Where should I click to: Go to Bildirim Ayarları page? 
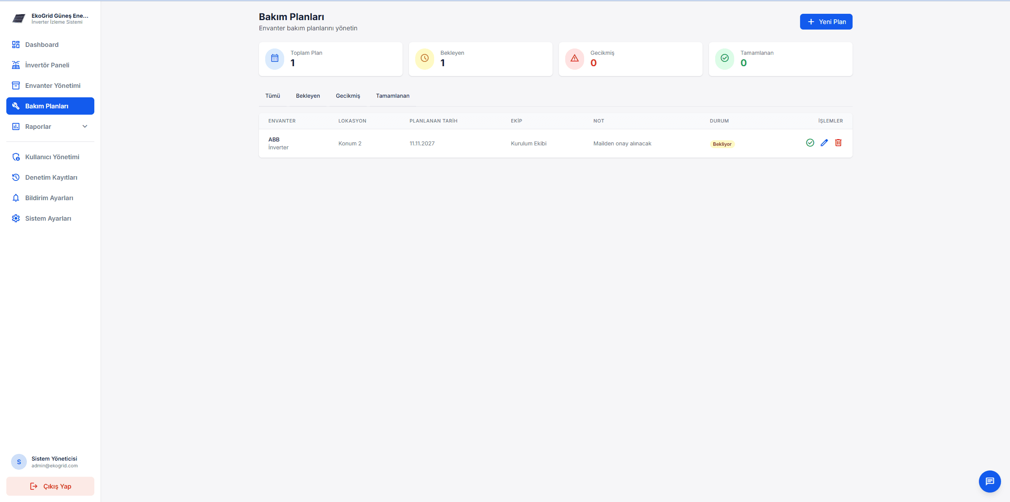tap(49, 198)
